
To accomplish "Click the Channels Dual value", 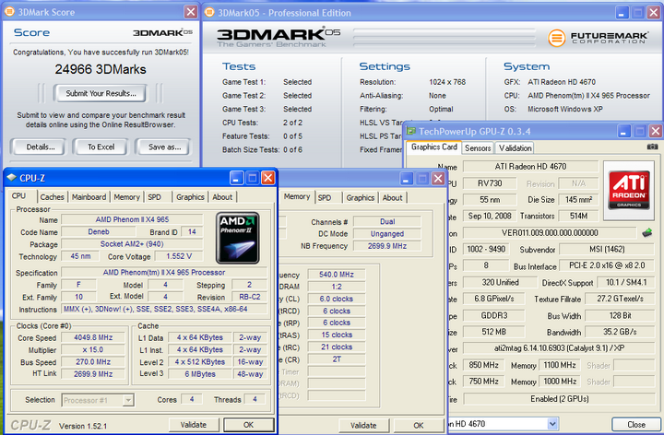I will point(387,221).
